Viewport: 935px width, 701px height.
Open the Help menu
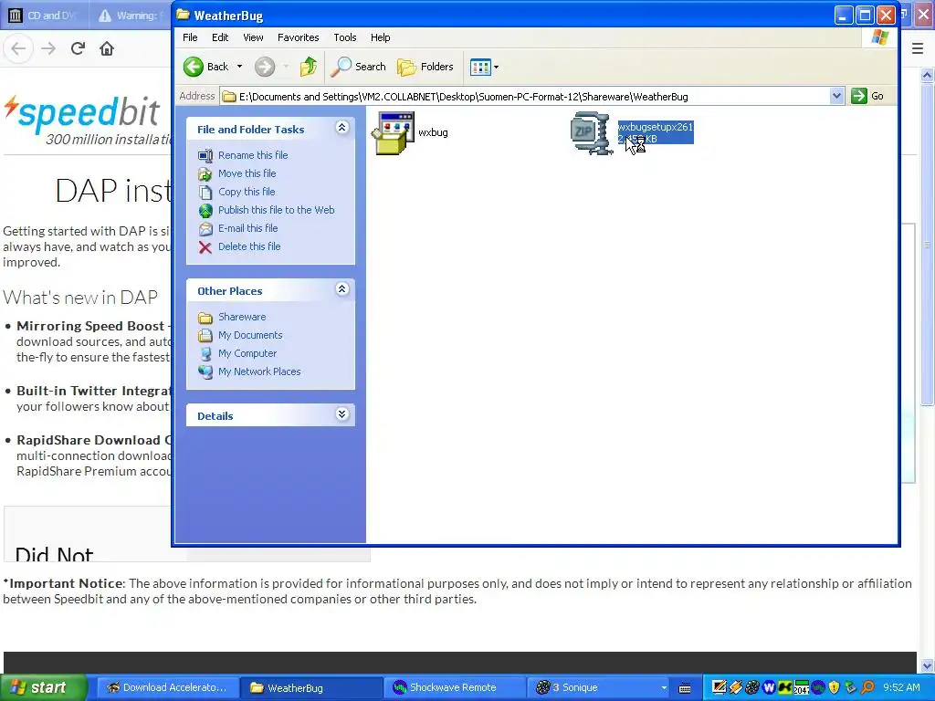(381, 37)
